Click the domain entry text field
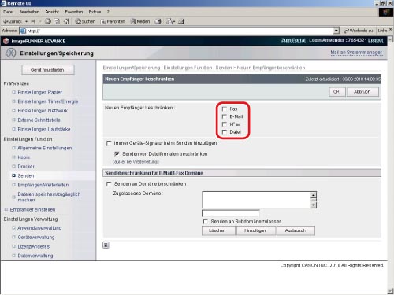394x295 pixels. tap(231, 213)
